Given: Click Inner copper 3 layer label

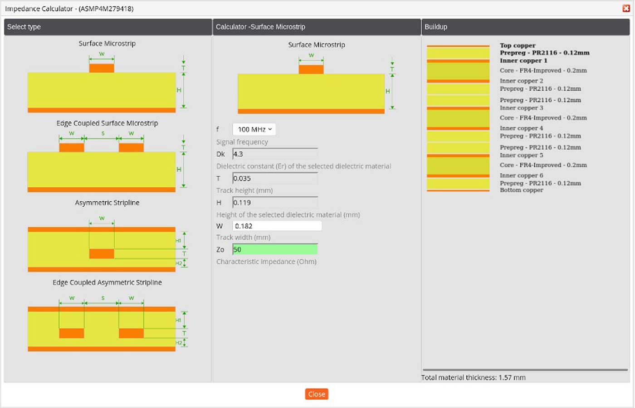Looking at the screenshot, I should coord(521,108).
